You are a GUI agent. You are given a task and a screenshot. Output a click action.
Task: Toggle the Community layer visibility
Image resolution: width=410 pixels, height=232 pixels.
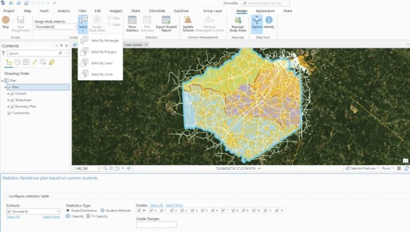click(9, 113)
